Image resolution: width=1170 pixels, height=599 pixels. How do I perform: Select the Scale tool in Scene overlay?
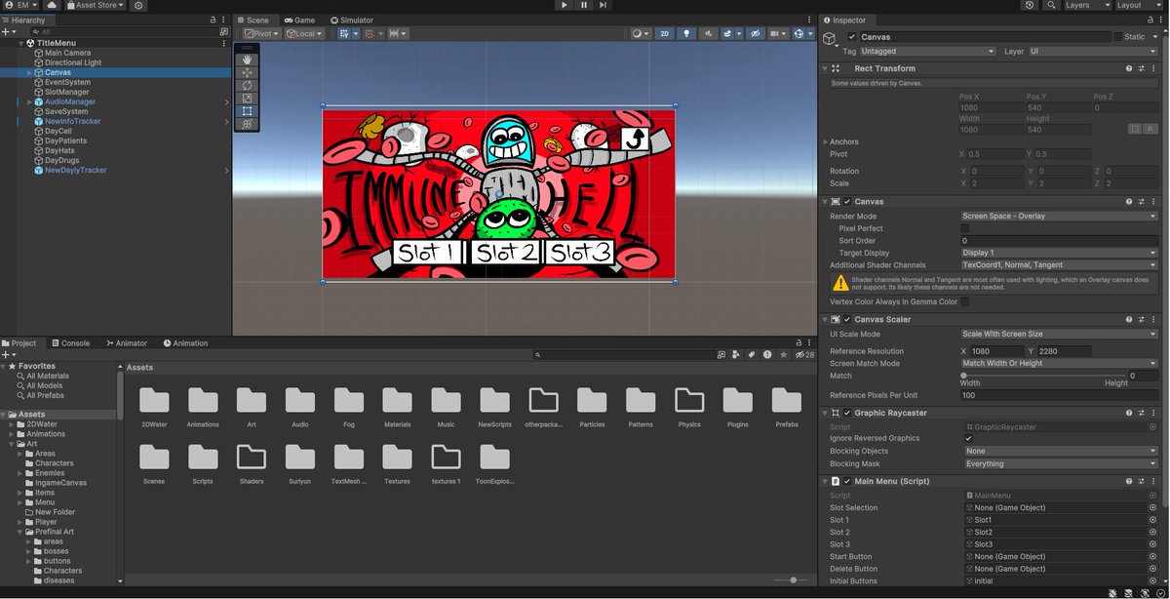247,98
